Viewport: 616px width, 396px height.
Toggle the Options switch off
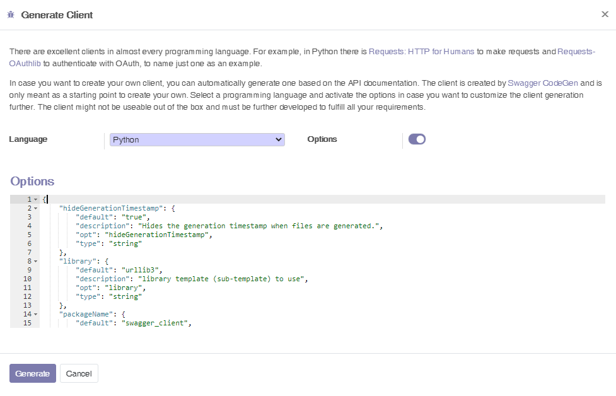417,139
